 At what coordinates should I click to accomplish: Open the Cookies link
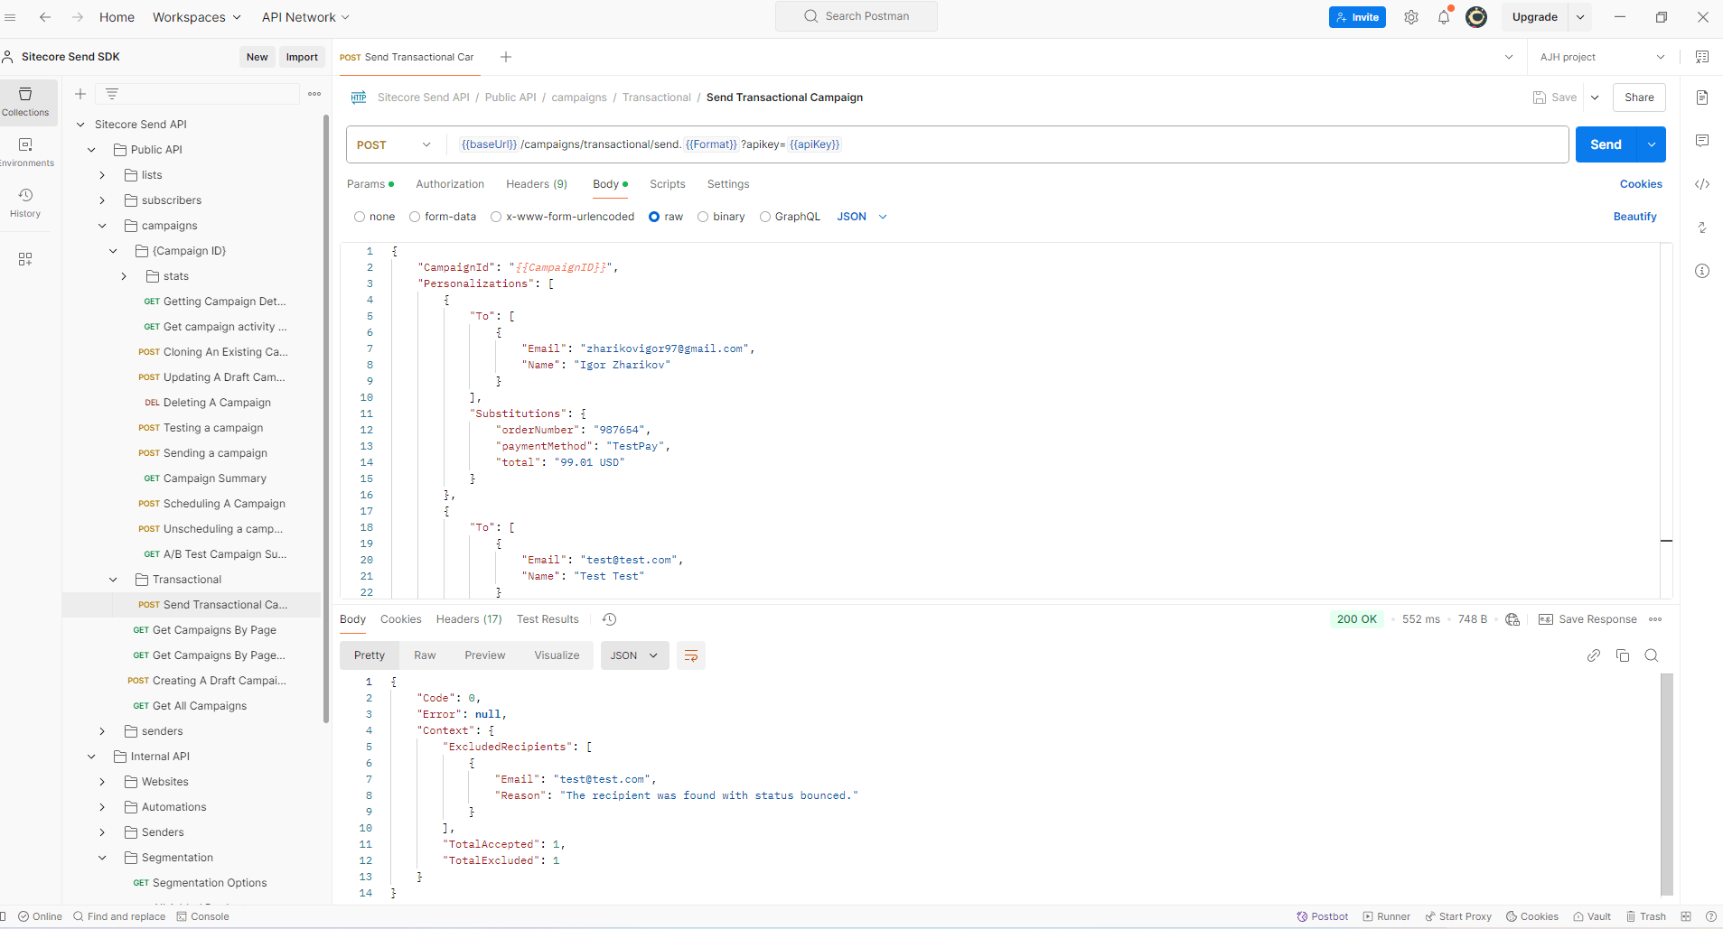click(x=1641, y=184)
